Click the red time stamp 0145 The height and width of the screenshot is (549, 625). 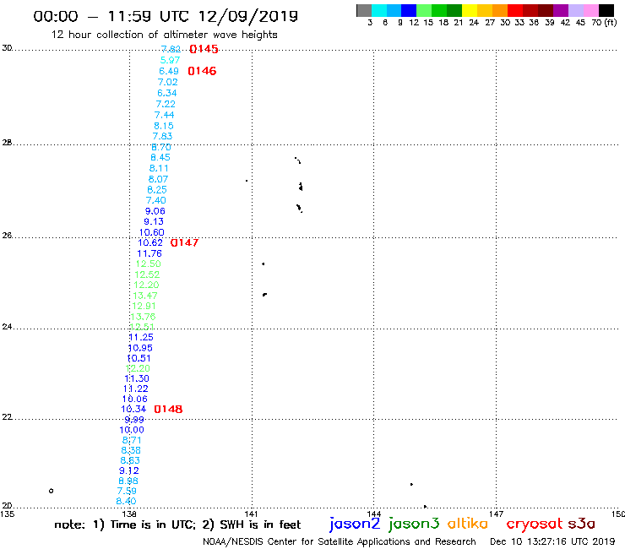click(x=204, y=49)
